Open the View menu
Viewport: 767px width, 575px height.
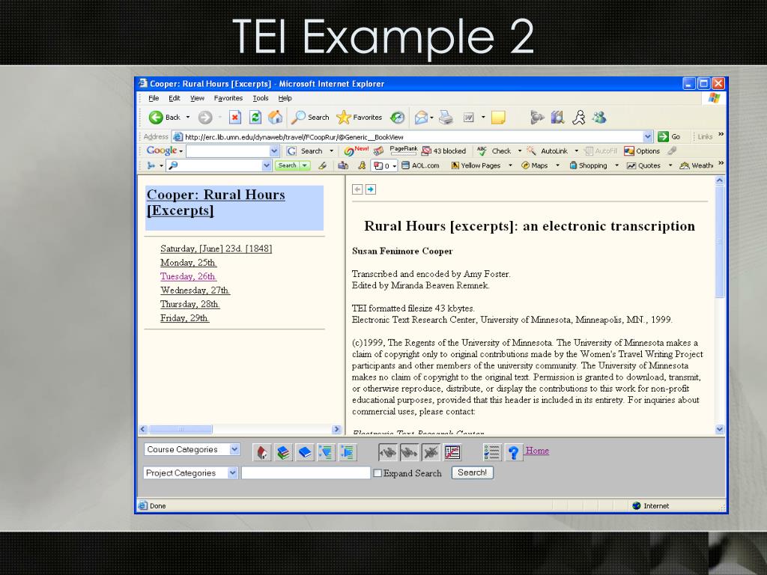pos(197,98)
